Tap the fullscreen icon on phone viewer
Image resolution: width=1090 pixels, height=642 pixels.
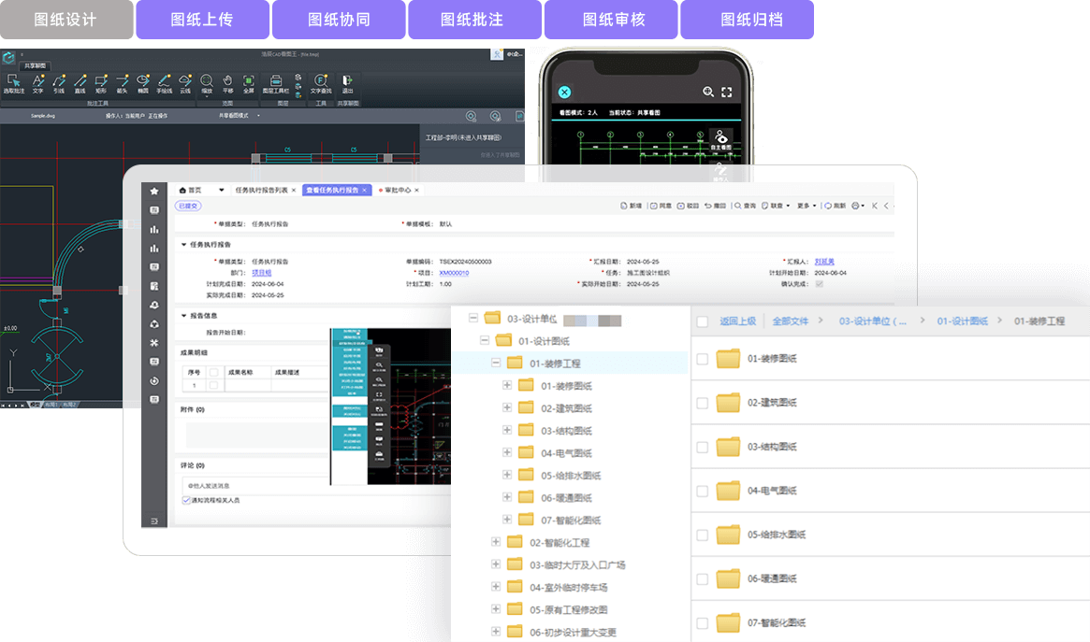coord(726,92)
